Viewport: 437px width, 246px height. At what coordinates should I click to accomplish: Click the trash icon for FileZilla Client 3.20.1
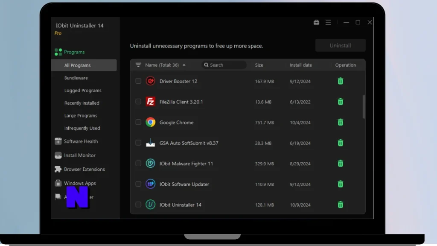(x=340, y=102)
